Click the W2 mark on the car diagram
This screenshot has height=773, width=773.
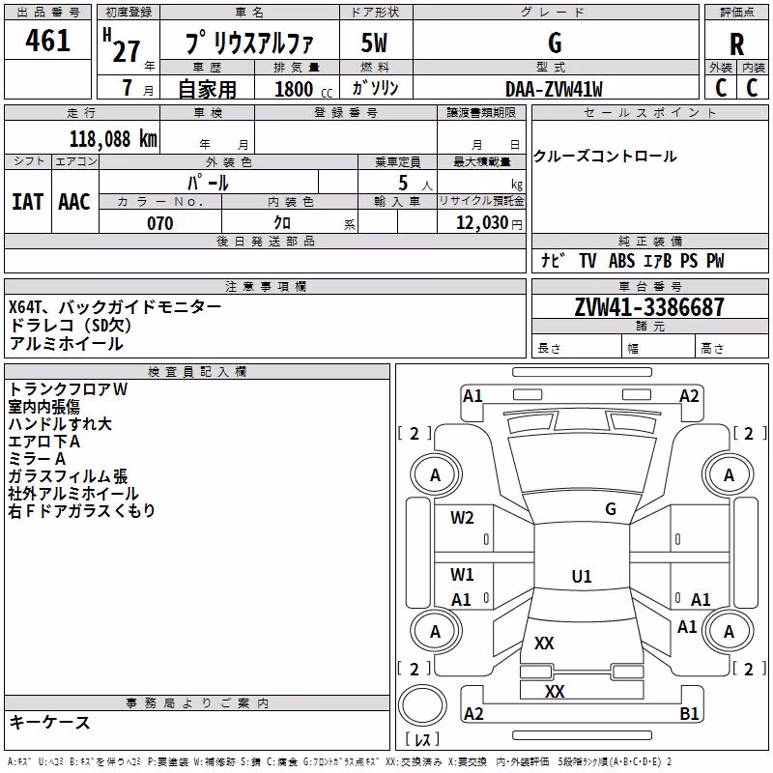[x=462, y=518]
